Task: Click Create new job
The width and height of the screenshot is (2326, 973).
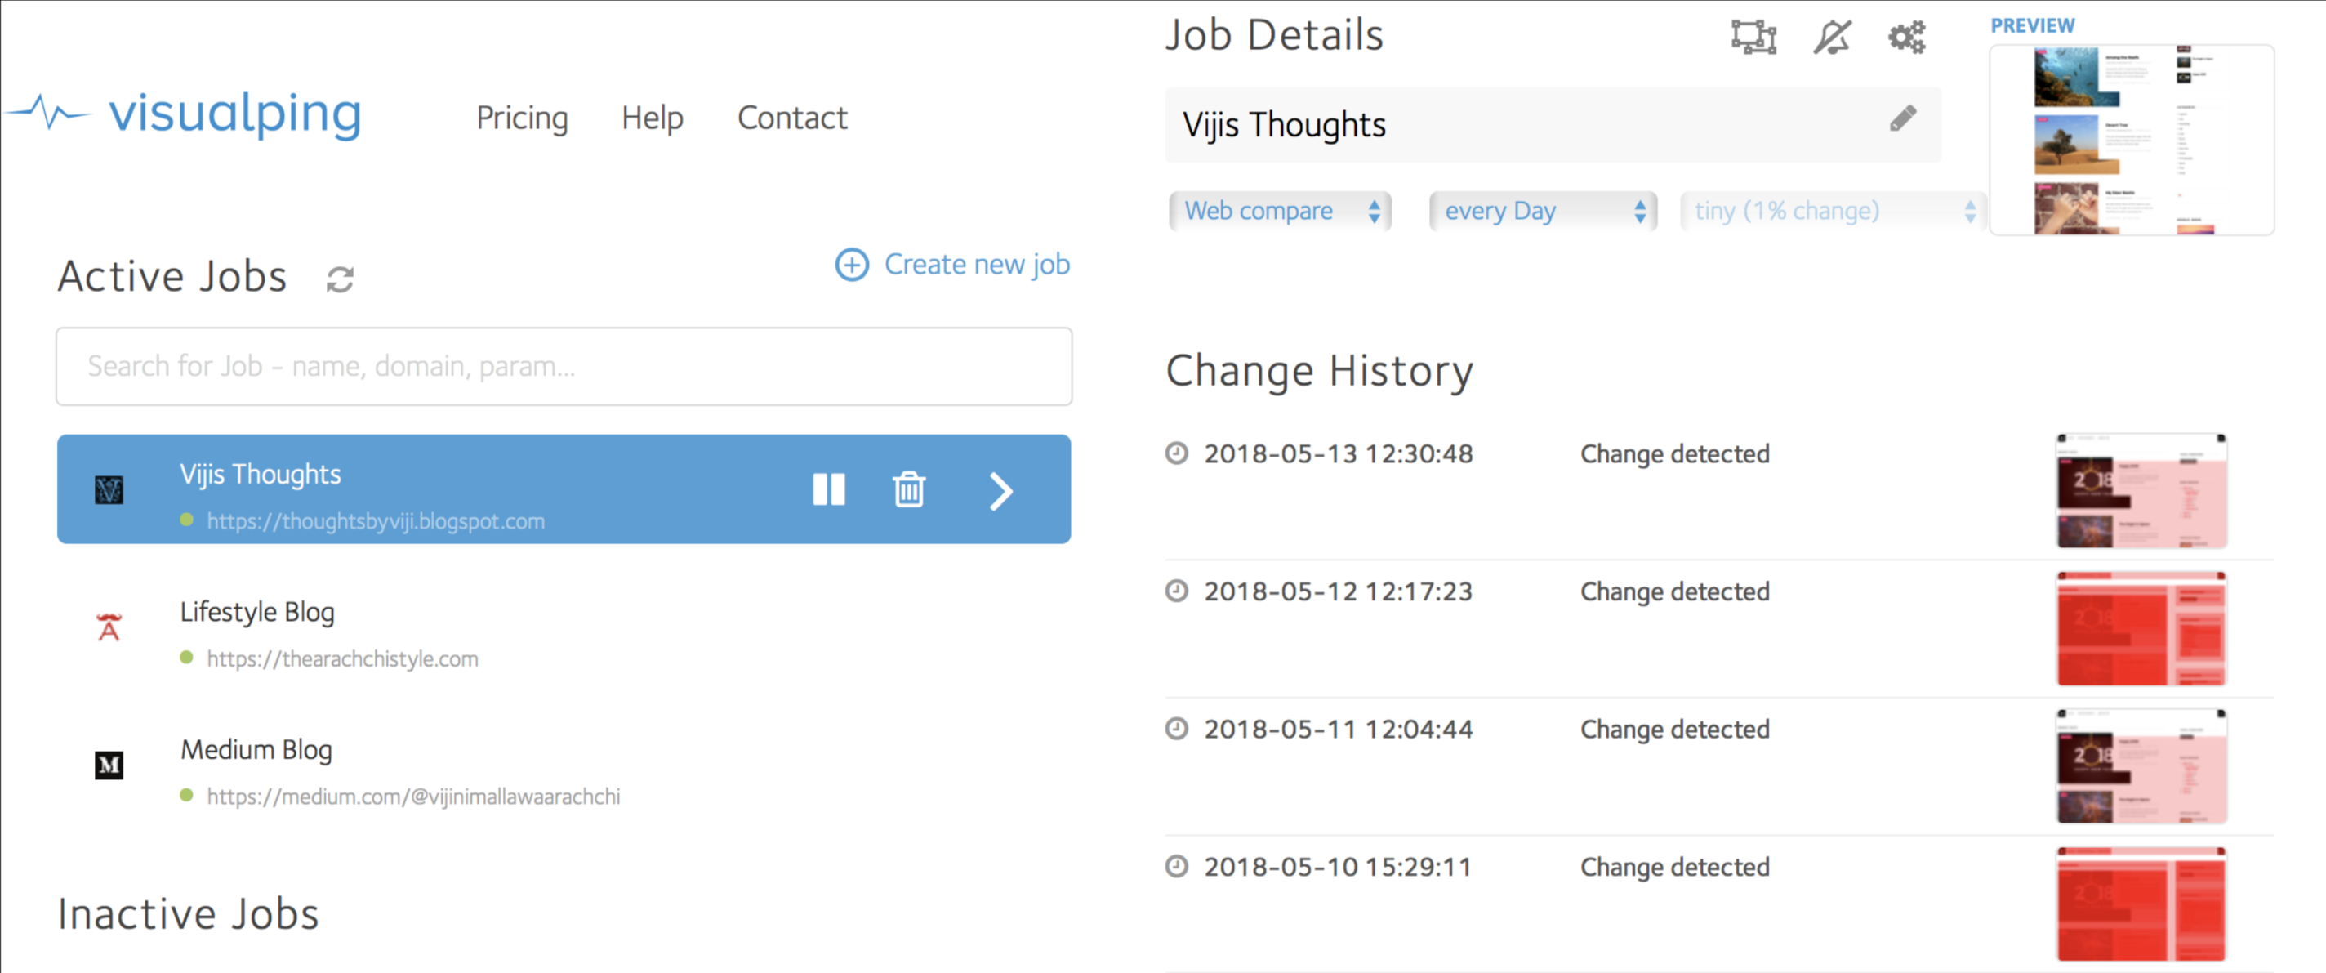Action: point(952,265)
